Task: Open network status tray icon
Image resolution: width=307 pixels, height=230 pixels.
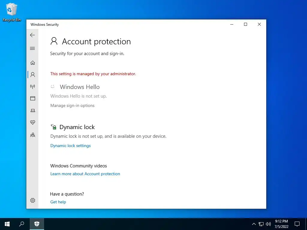Action: click(261, 224)
